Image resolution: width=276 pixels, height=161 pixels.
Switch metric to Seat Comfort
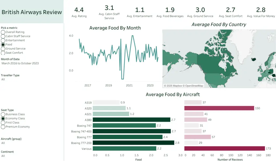tap(3, 53)
